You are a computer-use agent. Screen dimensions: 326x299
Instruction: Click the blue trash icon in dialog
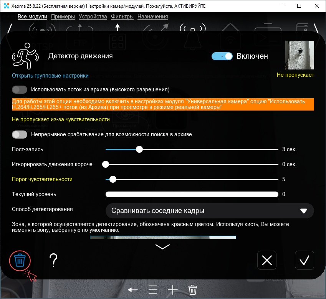20,261
